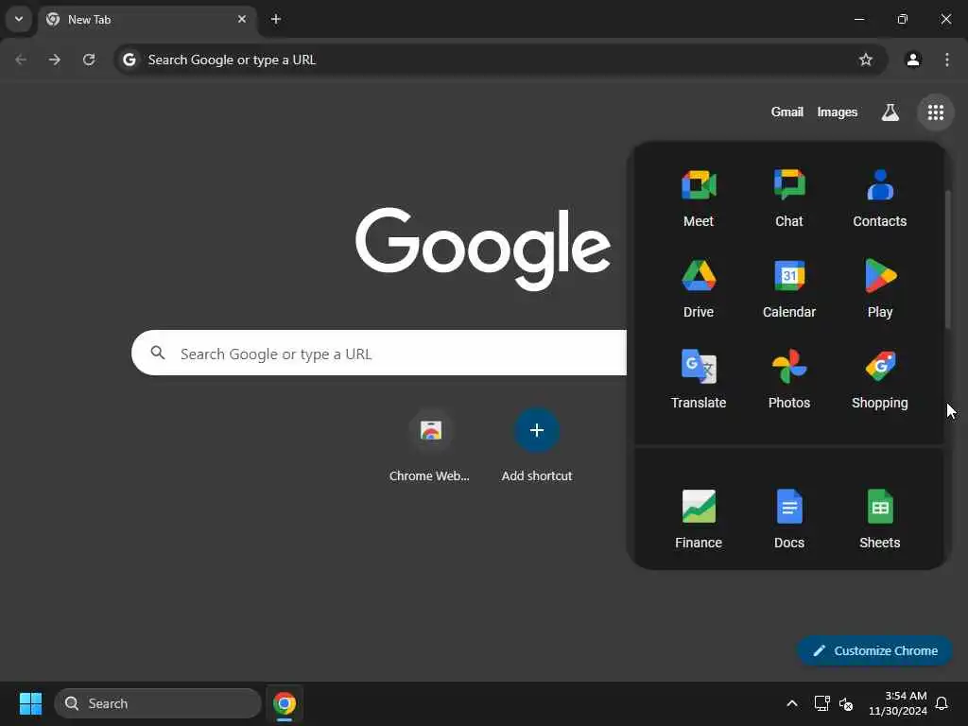968x726 pixels.
Task: Go forward in browser history
Action: [55, 60]
